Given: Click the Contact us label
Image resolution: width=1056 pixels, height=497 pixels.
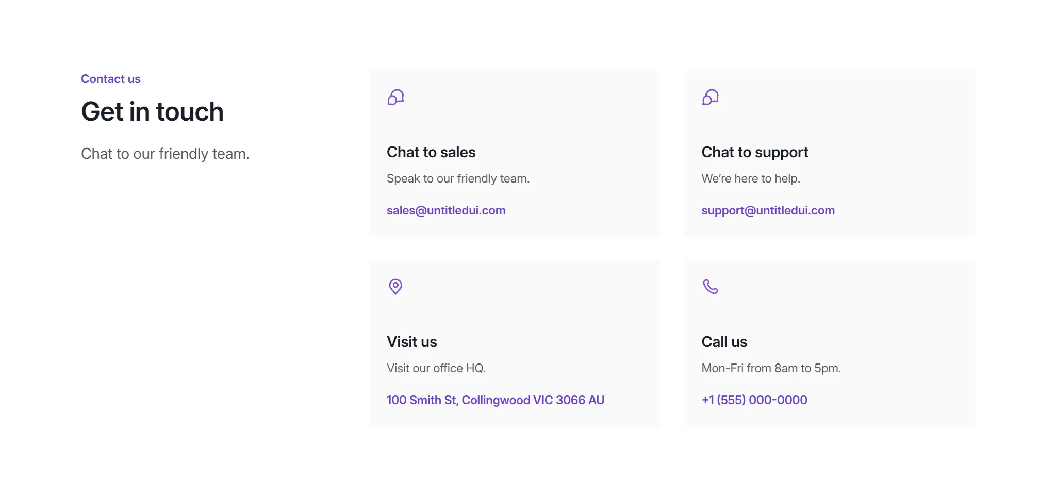Looking at the screenshot, I should [x=111, y=79].
